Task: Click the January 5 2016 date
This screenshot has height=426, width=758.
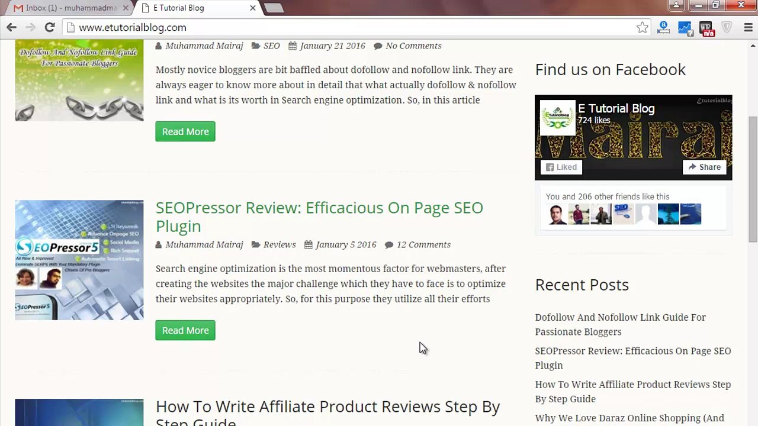Action: [346, 244]
